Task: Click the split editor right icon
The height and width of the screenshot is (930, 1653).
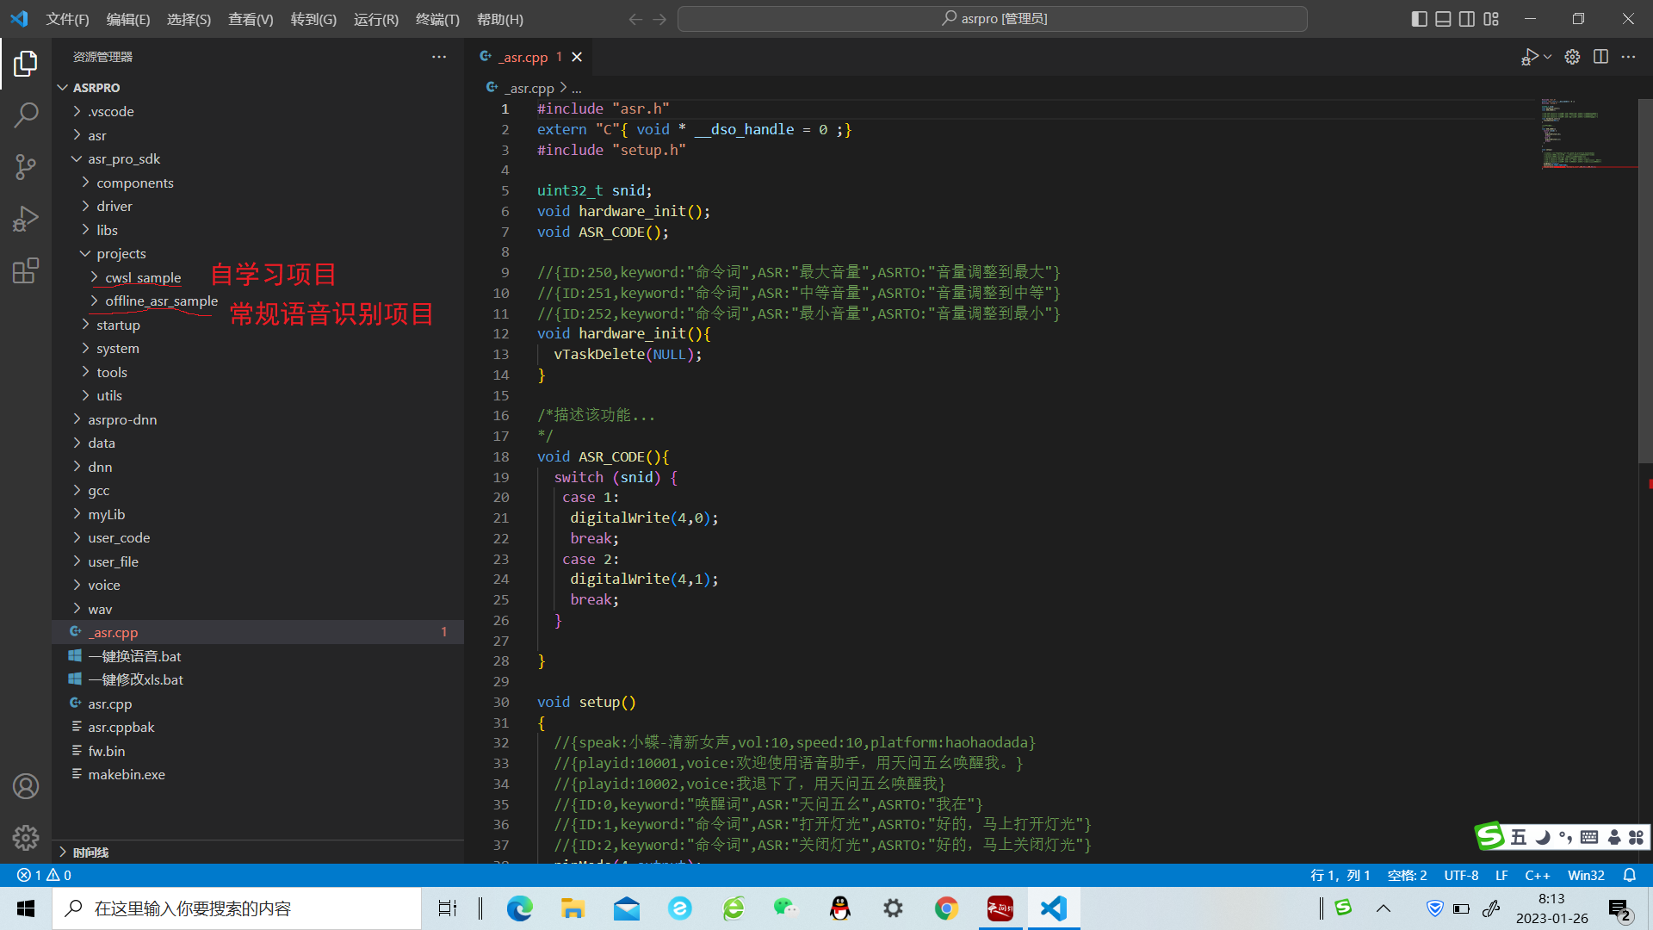Action: pos(1600,57)
